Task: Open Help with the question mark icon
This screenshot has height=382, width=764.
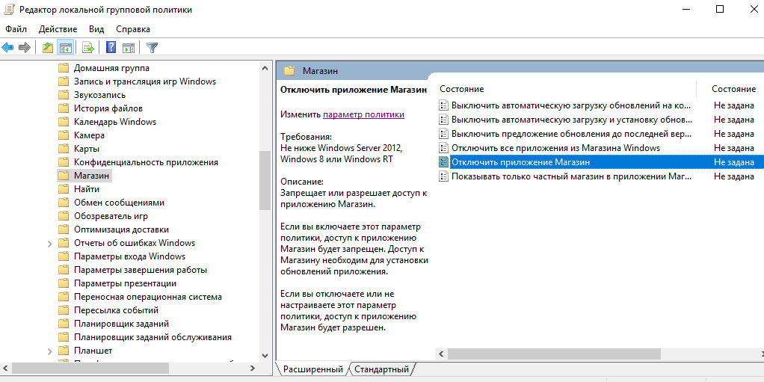Action: pyautogui.click(x=111, y=48)
